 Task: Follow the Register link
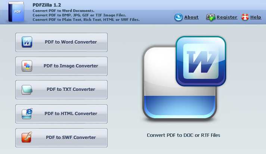point(227,17)
